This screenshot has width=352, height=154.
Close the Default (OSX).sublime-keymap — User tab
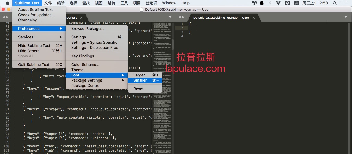253,18
